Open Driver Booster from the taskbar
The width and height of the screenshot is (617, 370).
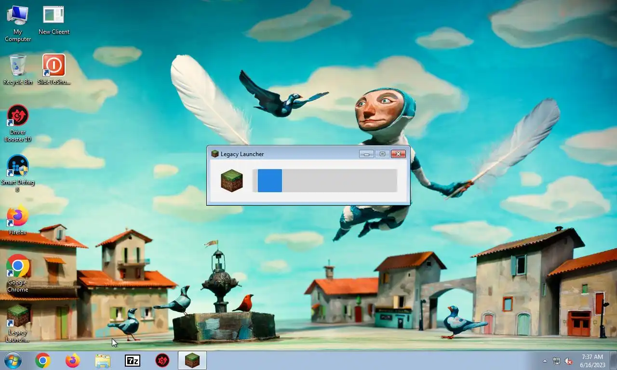pos(162,360)
